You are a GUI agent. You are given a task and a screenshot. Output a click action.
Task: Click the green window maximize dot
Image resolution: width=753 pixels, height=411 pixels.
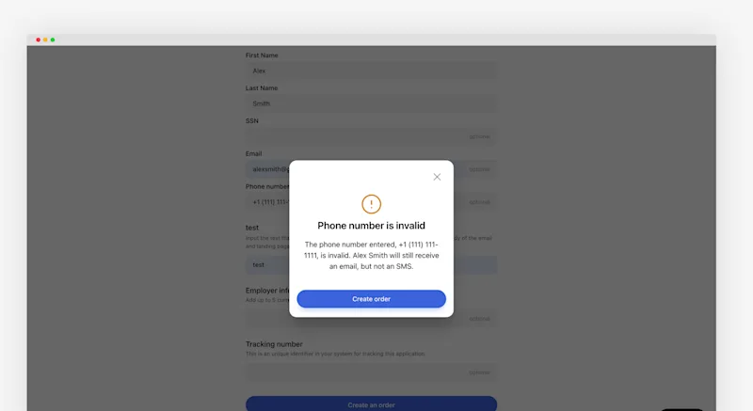click(x=53, y=40)
